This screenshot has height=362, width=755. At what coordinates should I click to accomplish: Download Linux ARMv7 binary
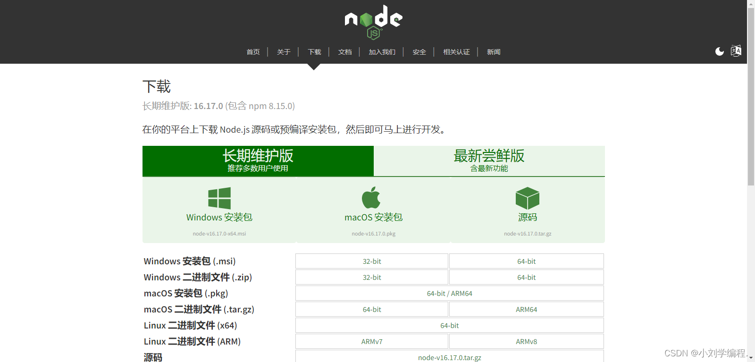[372, 341]
